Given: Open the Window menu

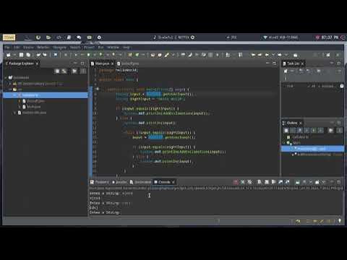Looking at the screenshot, I should (x=113, y=48).
